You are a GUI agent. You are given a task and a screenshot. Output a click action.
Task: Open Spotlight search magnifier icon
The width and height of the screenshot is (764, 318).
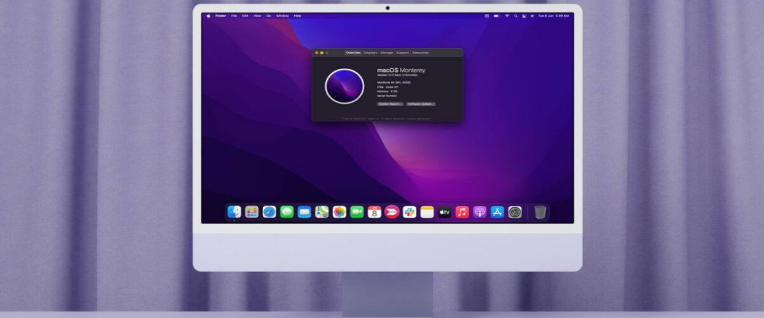(x=516, y=15)
